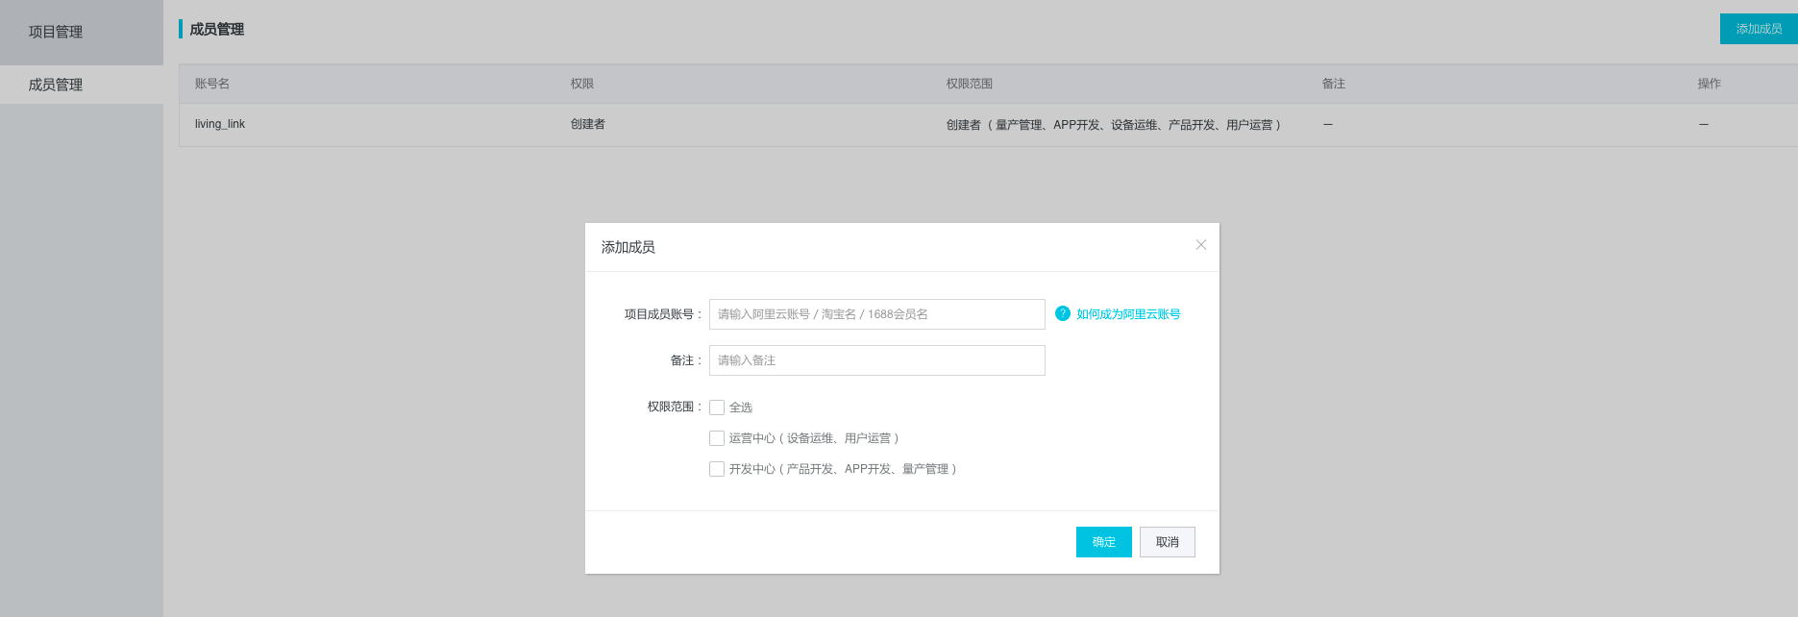This screenshot has height=617, width=1798.
Task: Click the 权限 column header
Action: pyautogui.click(x=582, y=84)
